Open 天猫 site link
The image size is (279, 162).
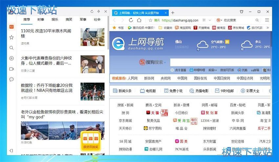click(x=153, y=113)
